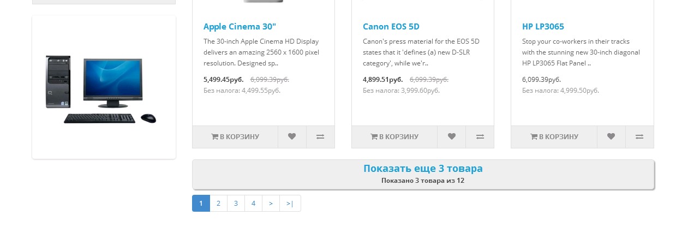This screenshot has height=227, width=676.
Task: Select current page 1 in pagination
Action: pyautogui.click(x=201, y=203)
